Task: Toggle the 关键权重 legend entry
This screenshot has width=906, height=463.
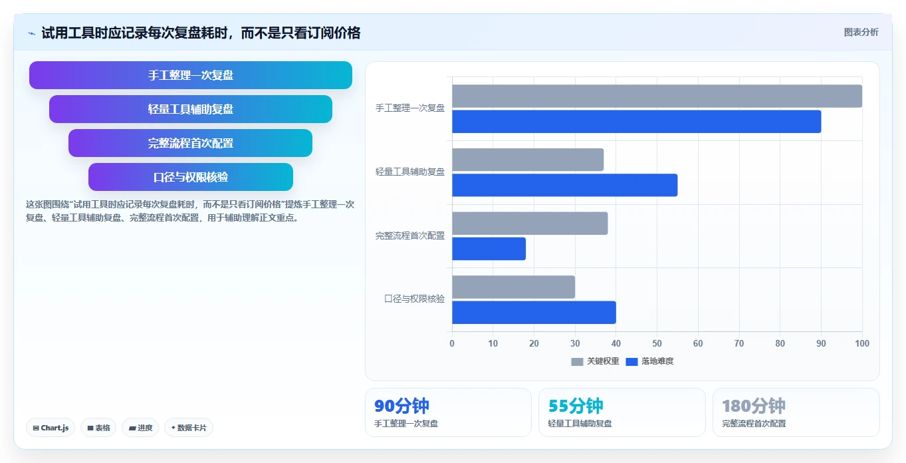Action: coord(595,361)
